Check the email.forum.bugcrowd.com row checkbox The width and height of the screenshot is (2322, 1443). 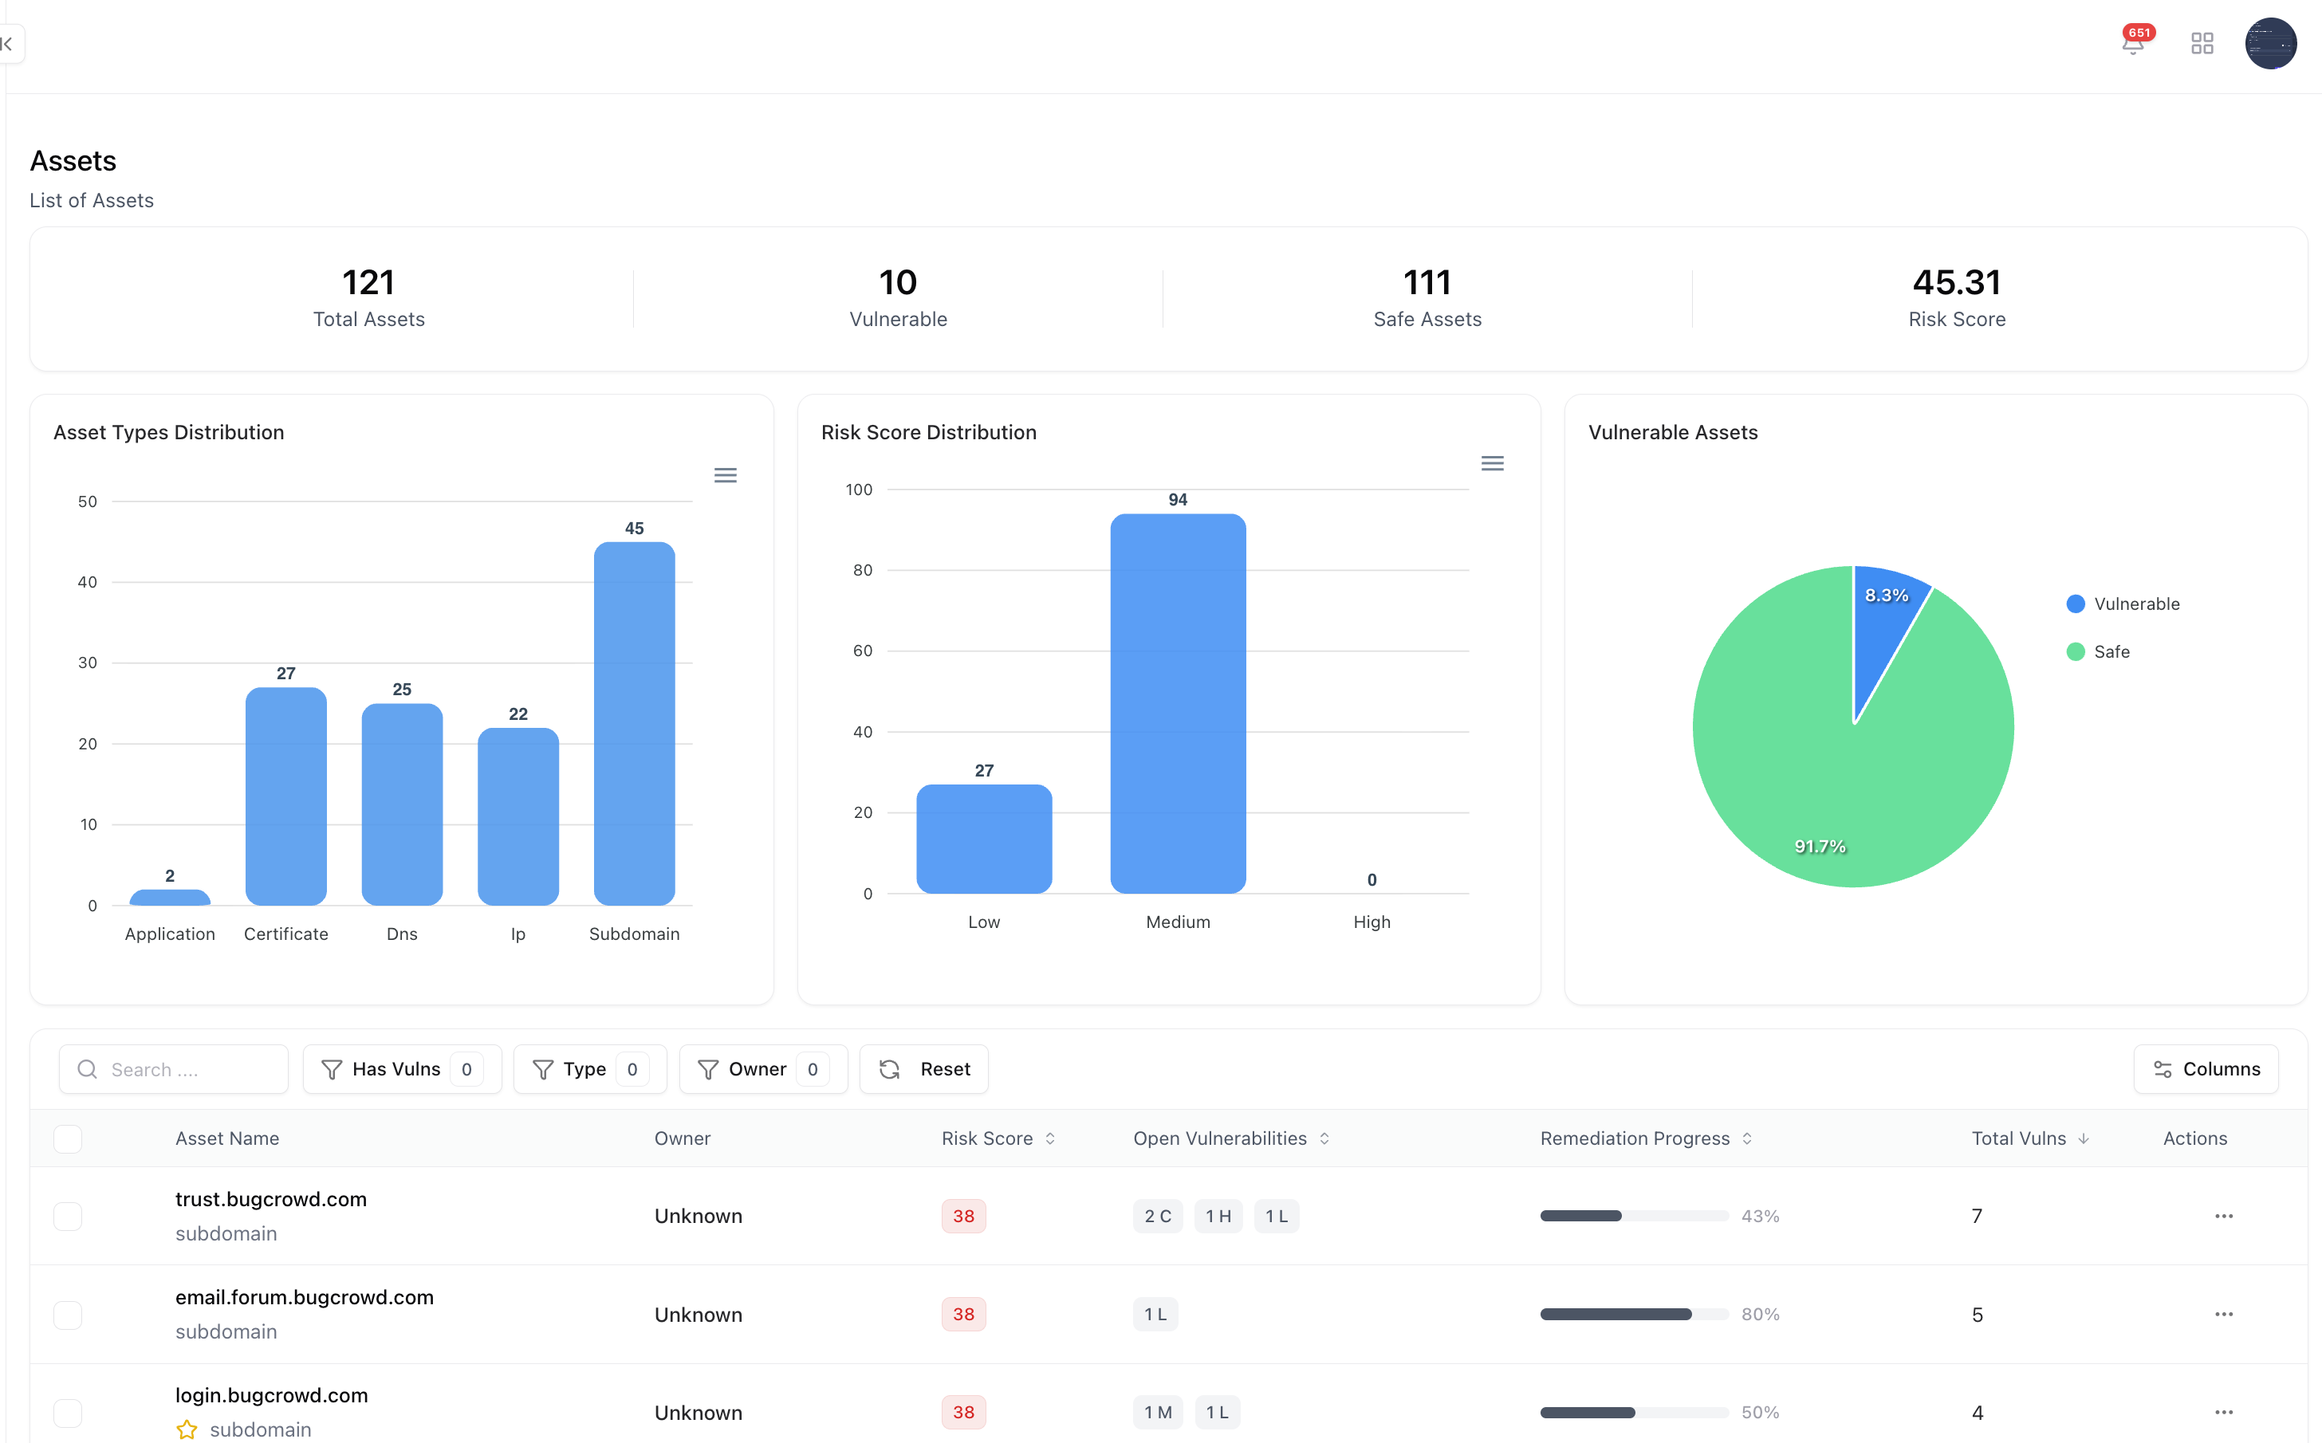[68, 1314]
